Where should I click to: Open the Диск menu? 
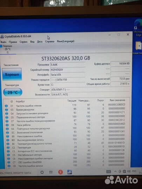pyautogui.click(x=40, y=42)
